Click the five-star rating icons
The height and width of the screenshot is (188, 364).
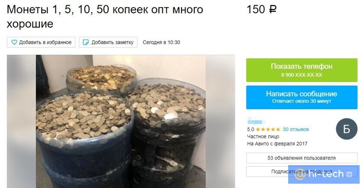coord(268,129)
